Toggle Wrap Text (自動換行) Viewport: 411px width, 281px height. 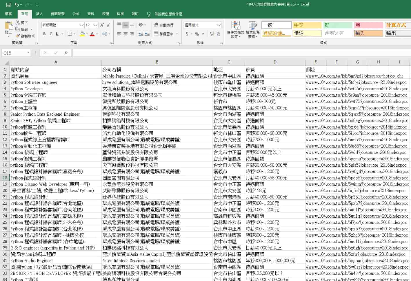[164, 25]
